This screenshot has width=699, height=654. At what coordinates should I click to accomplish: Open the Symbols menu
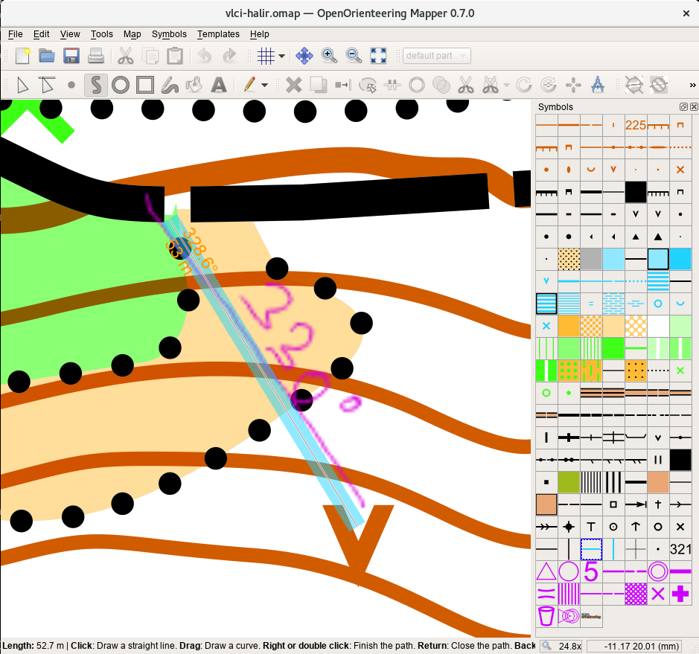(x=169, y=34)
